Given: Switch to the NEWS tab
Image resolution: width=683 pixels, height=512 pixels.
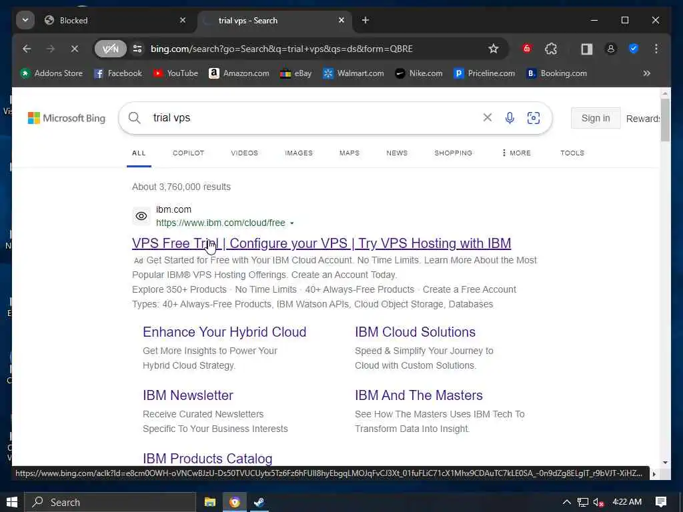Looking at the screenshot, I should tap(397, 153).
